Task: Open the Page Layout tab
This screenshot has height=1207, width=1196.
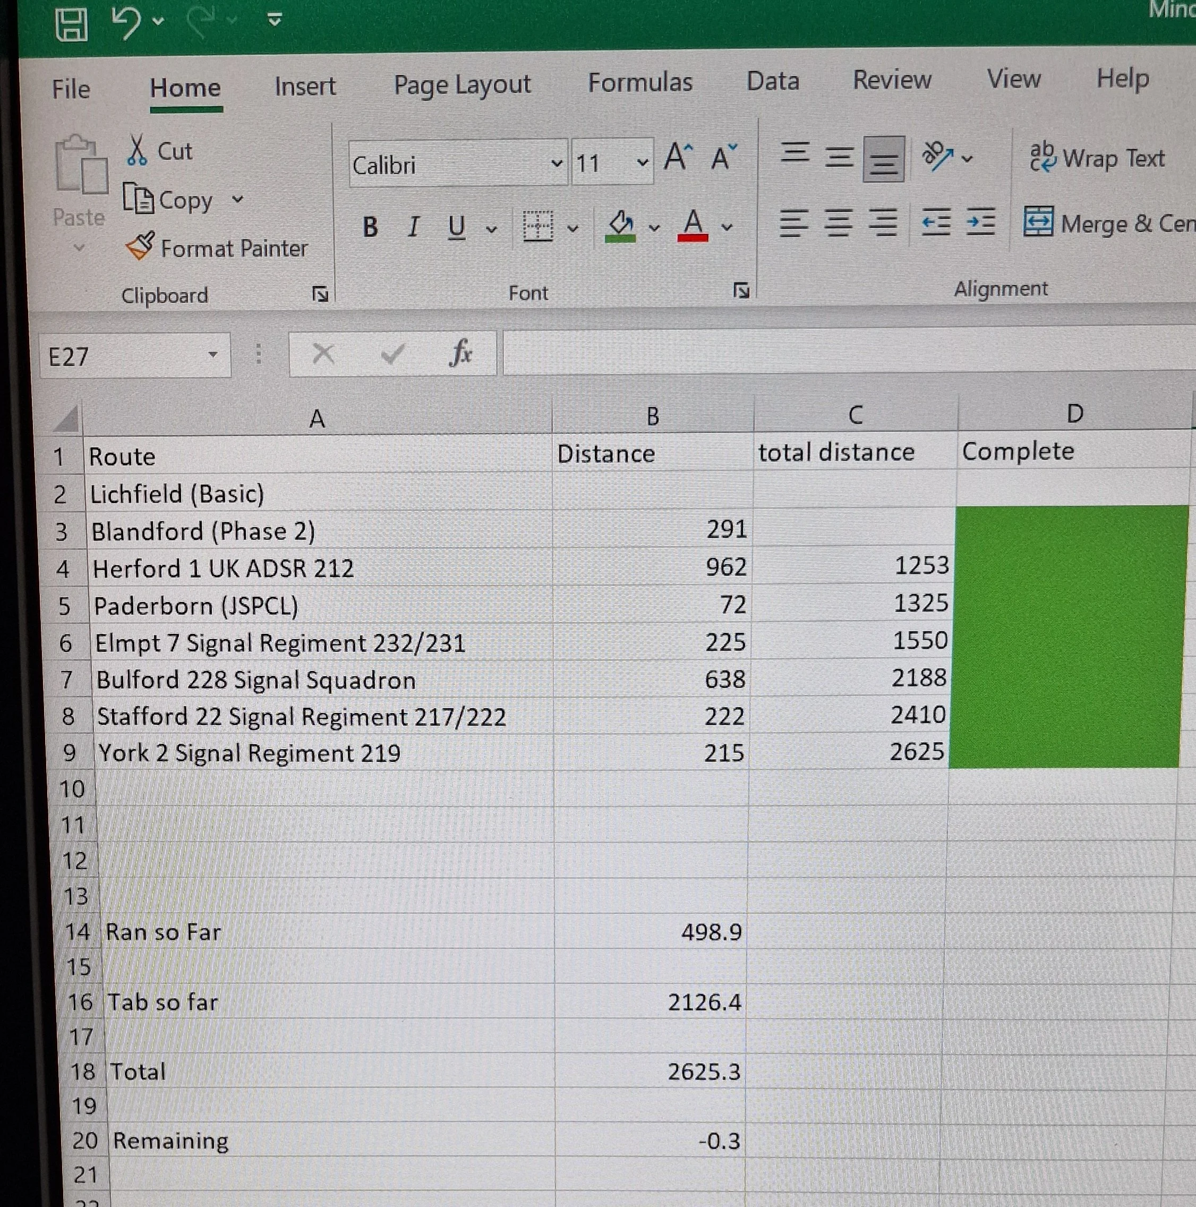Action: 462,85
